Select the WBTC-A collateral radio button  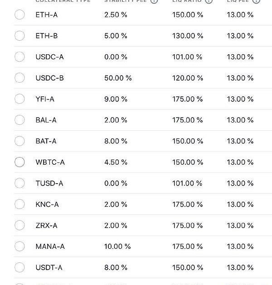click(19, 162)
